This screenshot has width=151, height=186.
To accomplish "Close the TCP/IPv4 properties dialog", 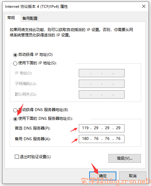I will click(x=144, y=6).
